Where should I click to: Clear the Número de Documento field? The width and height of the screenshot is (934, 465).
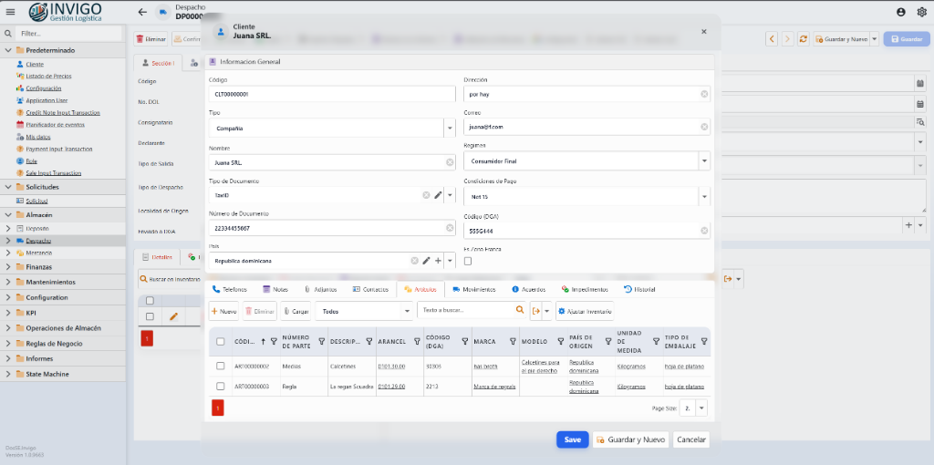[x=450, y=228]
